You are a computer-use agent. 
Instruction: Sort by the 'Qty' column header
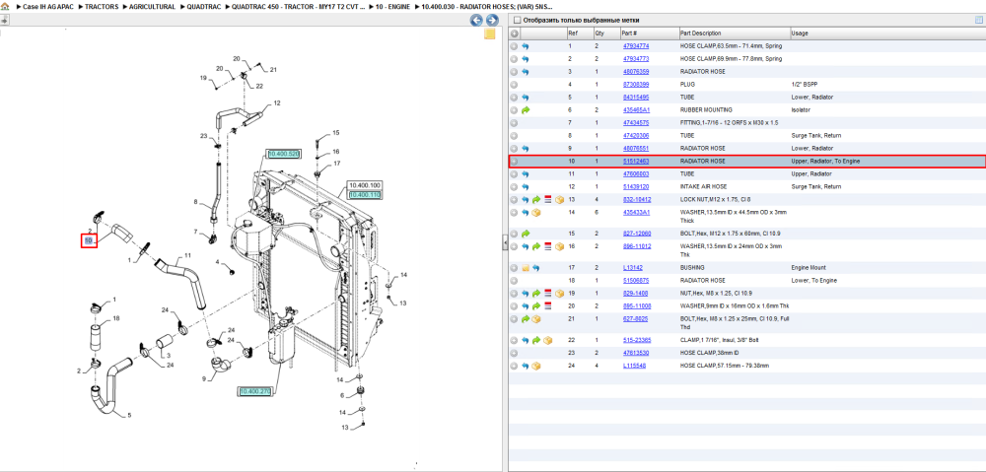click(x=606, y=34)
